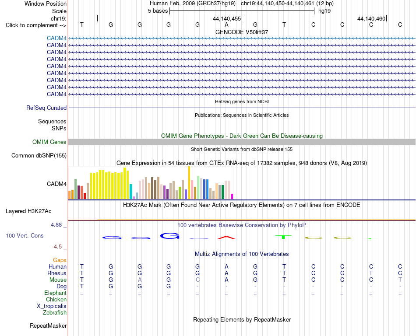Image resolution: width=416 pixels, height=336 pixels.
Task: Open the light-blue CADM4 transcript label
Action: pos(56,38)
